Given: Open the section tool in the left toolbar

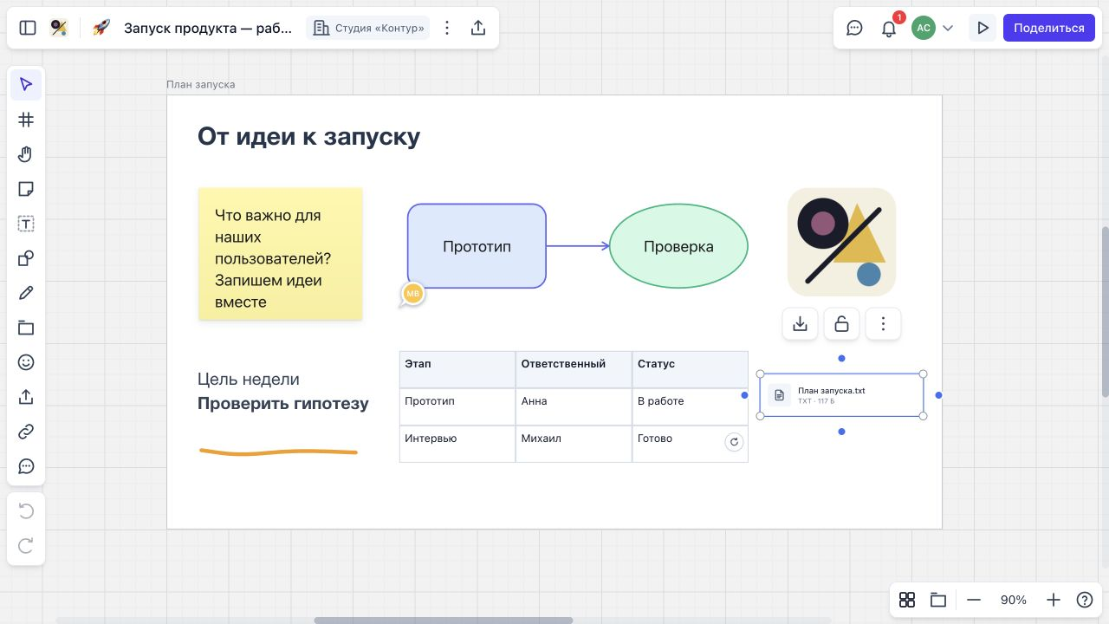Looking at the screenshot, I should [26, 328].
